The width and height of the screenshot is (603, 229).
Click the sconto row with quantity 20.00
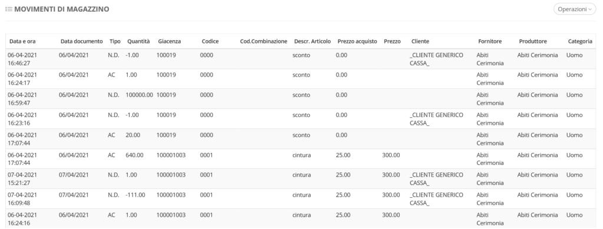pyautogui.click(x=301, y=139)
